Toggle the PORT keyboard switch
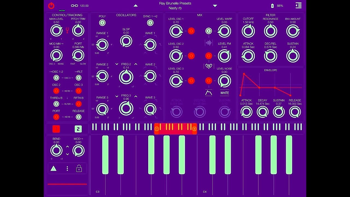Image resolution: width=350 pixels, height=197 pixels. pos(56,117)
